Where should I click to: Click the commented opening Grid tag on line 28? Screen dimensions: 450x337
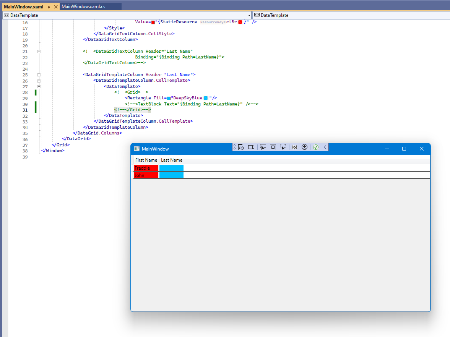(x=131, y=92)
